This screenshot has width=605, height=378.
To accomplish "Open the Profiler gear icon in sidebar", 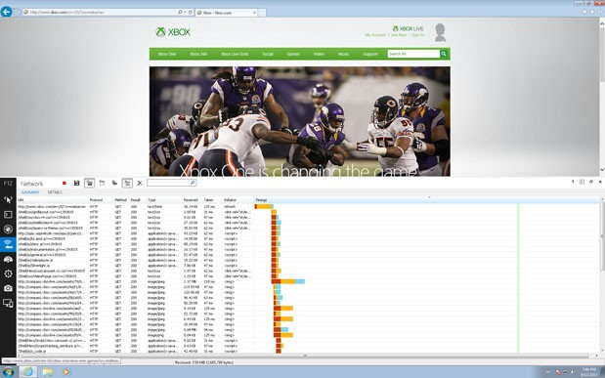I will click(8, 273).
